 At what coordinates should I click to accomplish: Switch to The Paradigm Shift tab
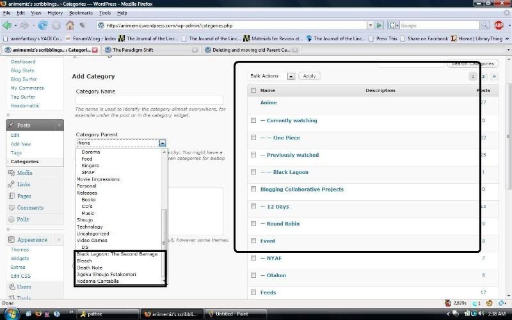pyautogui.click(x=151, y=50)
